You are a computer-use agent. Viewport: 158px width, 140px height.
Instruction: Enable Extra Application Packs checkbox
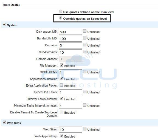pos(62,85)
